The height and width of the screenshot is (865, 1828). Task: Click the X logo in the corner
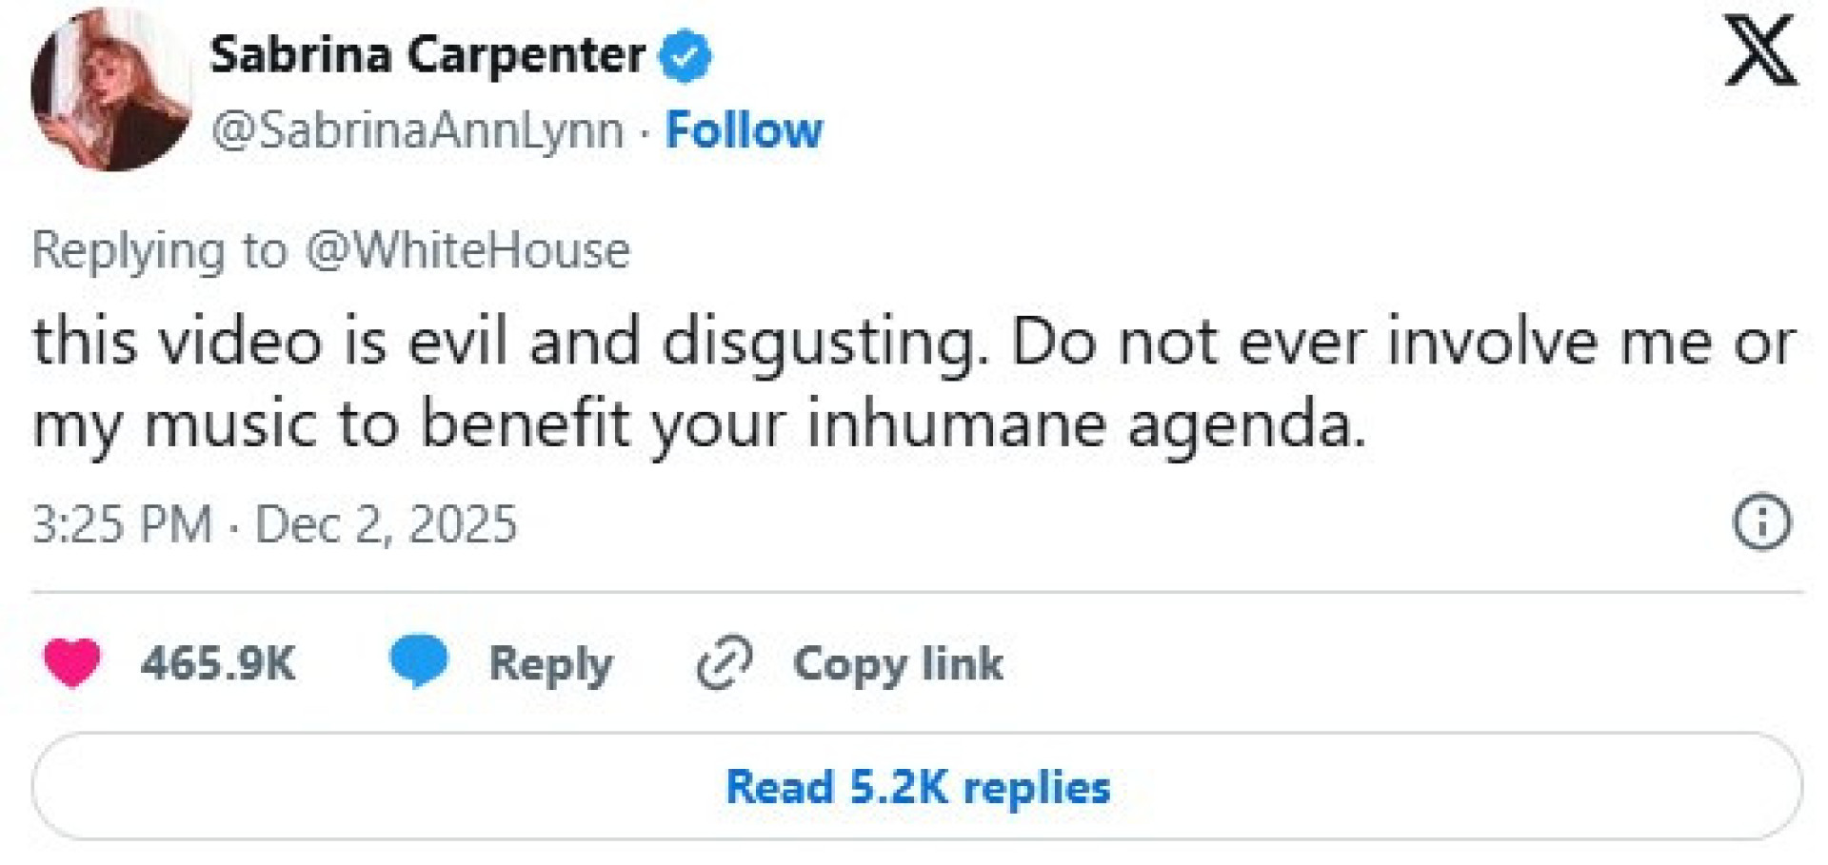1760,54
